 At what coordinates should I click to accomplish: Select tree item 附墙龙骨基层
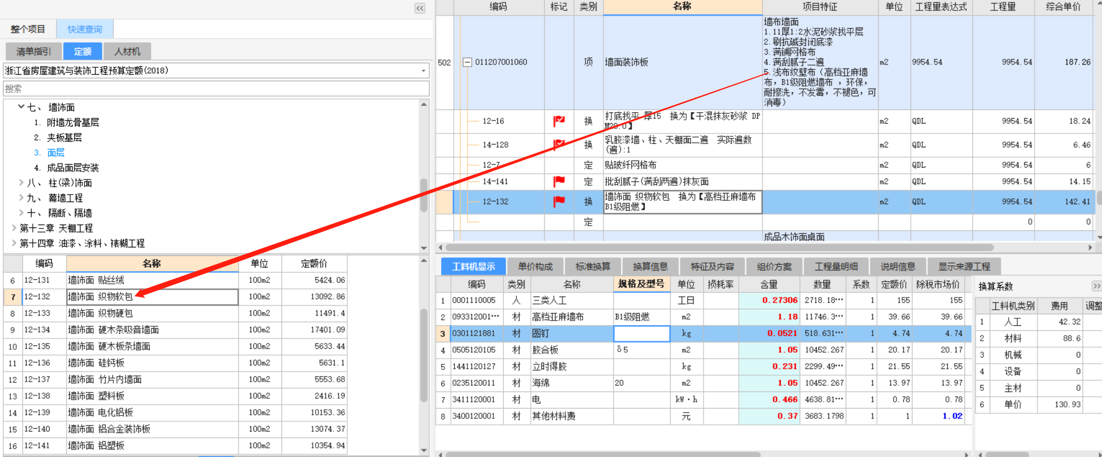pos(73,122)
